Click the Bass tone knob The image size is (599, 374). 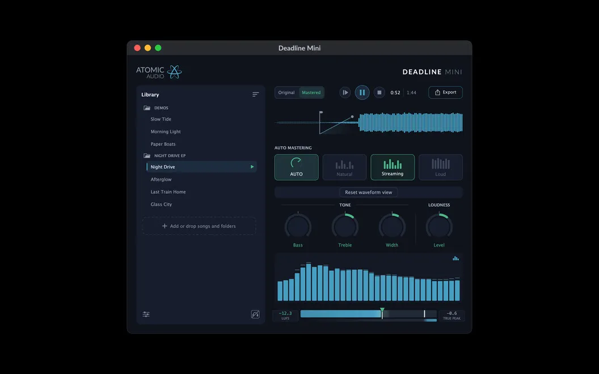[298, 227]
